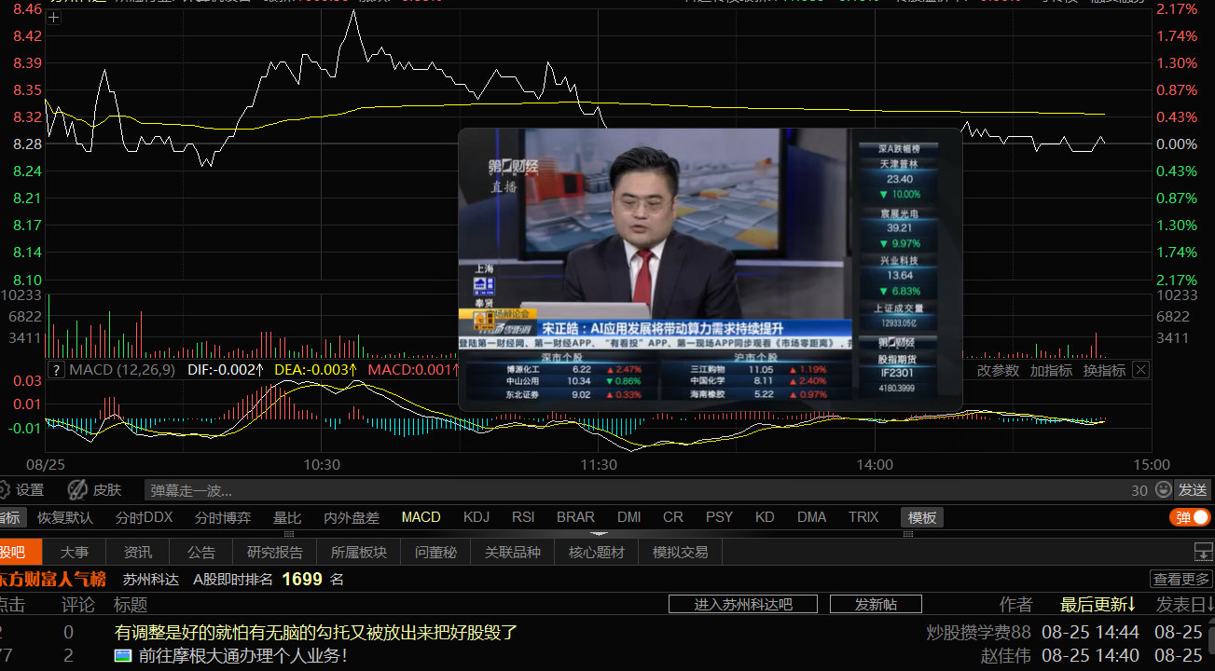
Task: Click 查看更多 to see more
Action: click(x=1180, y=579)
